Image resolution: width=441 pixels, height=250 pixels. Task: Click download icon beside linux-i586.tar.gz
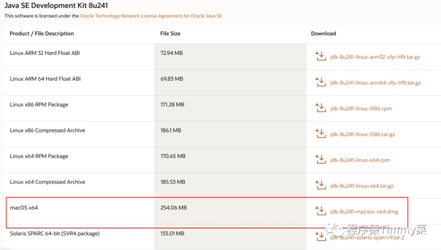(321, 134)
